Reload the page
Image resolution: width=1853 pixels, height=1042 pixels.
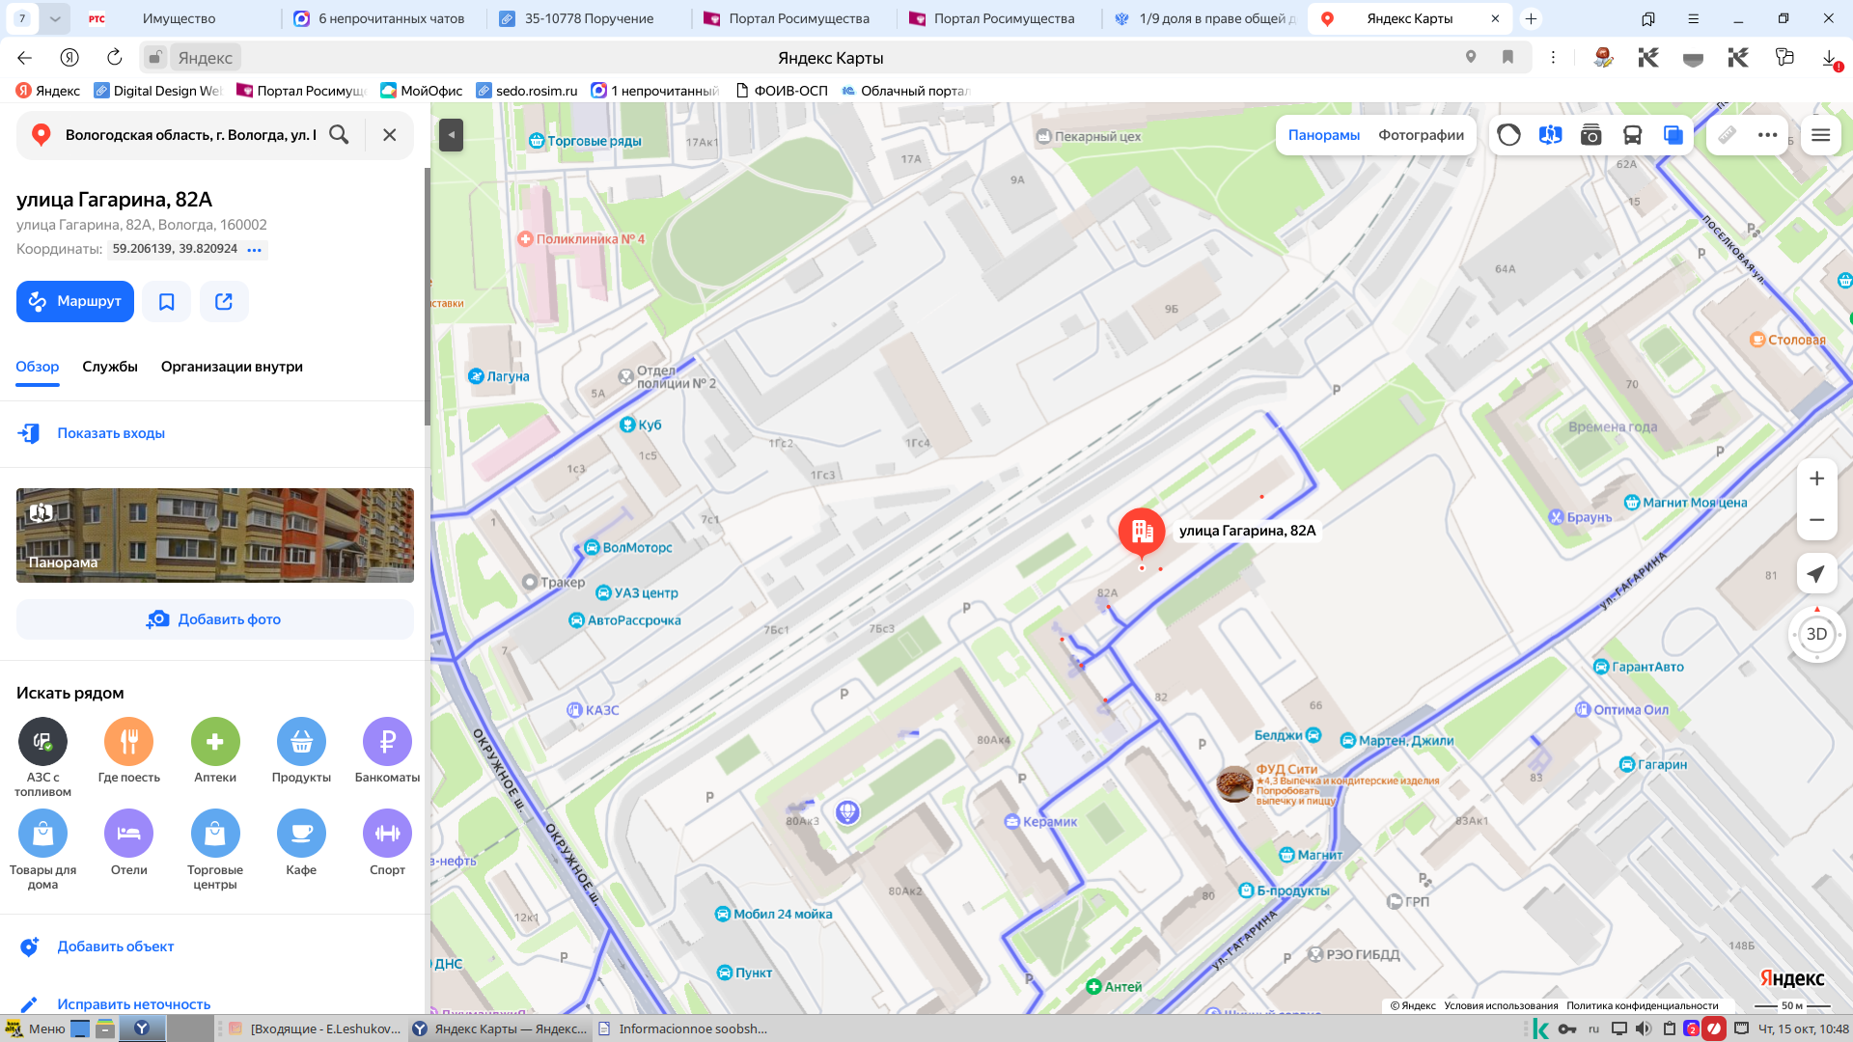114,58
